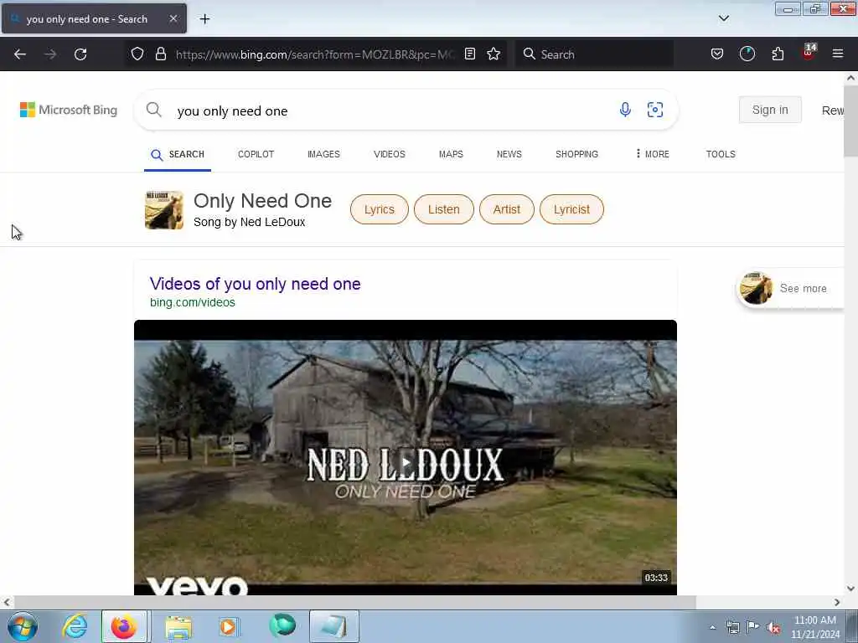Click Only Need One album art thumbnail
The image size is (858, 643).
coord(164,210)
